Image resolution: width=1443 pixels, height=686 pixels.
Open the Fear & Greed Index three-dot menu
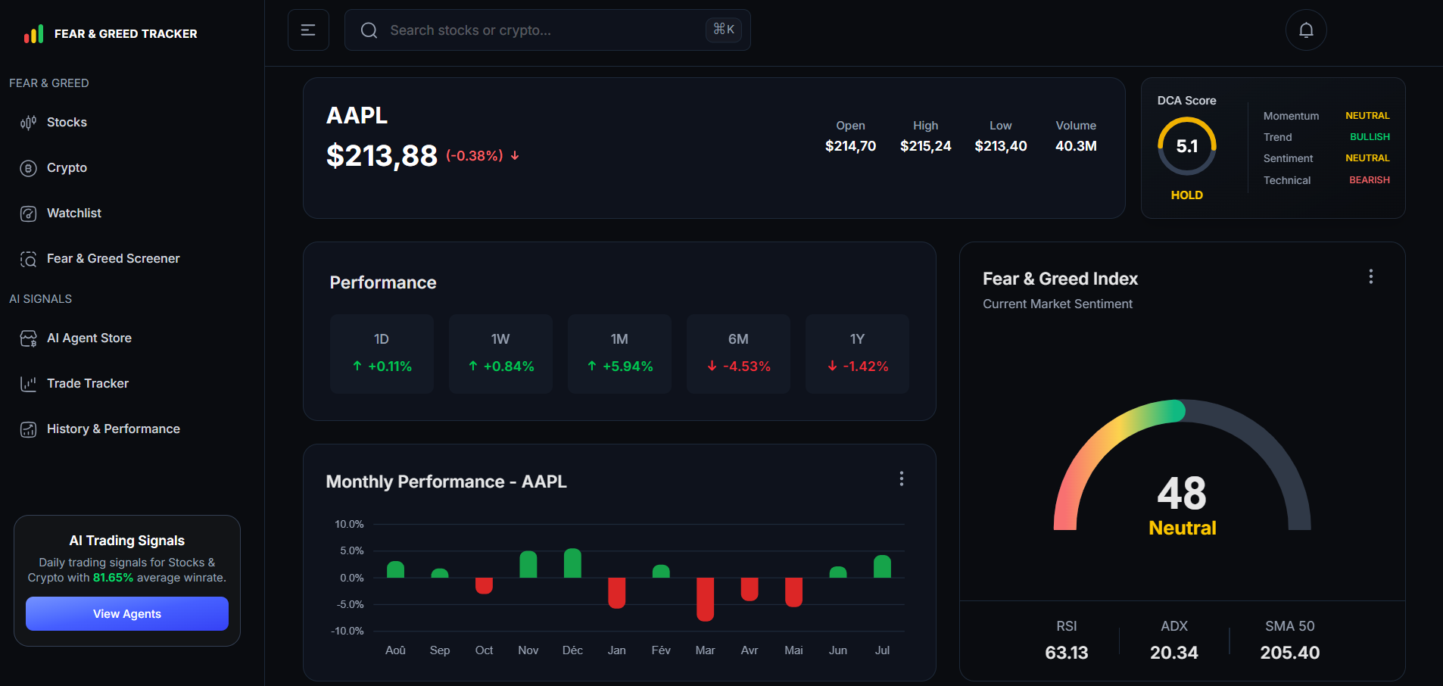tap(1370, 276)
